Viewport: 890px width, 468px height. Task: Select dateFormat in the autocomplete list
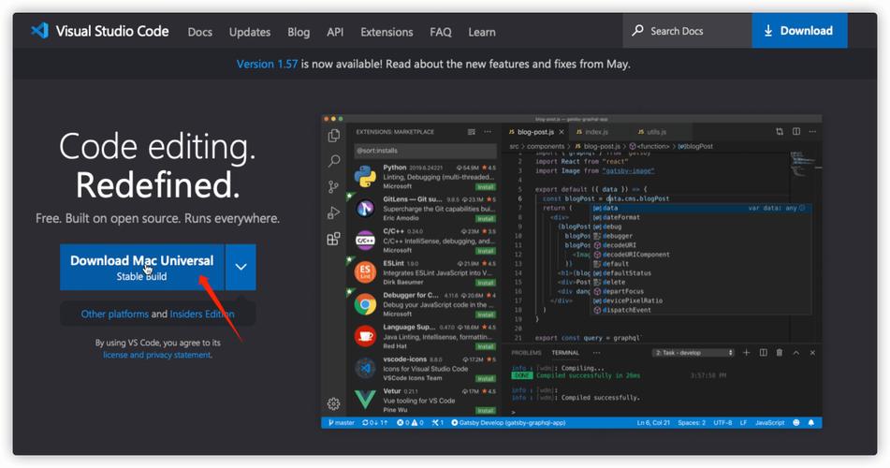(701, 217)
